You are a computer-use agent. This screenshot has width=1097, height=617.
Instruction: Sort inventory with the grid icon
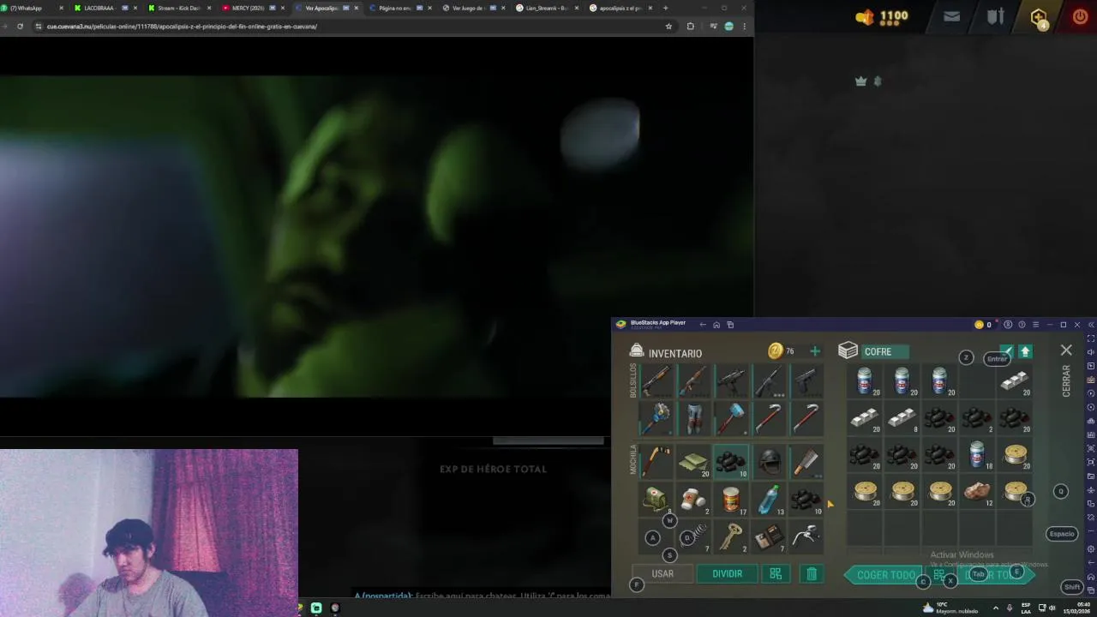tap(776, 574)
